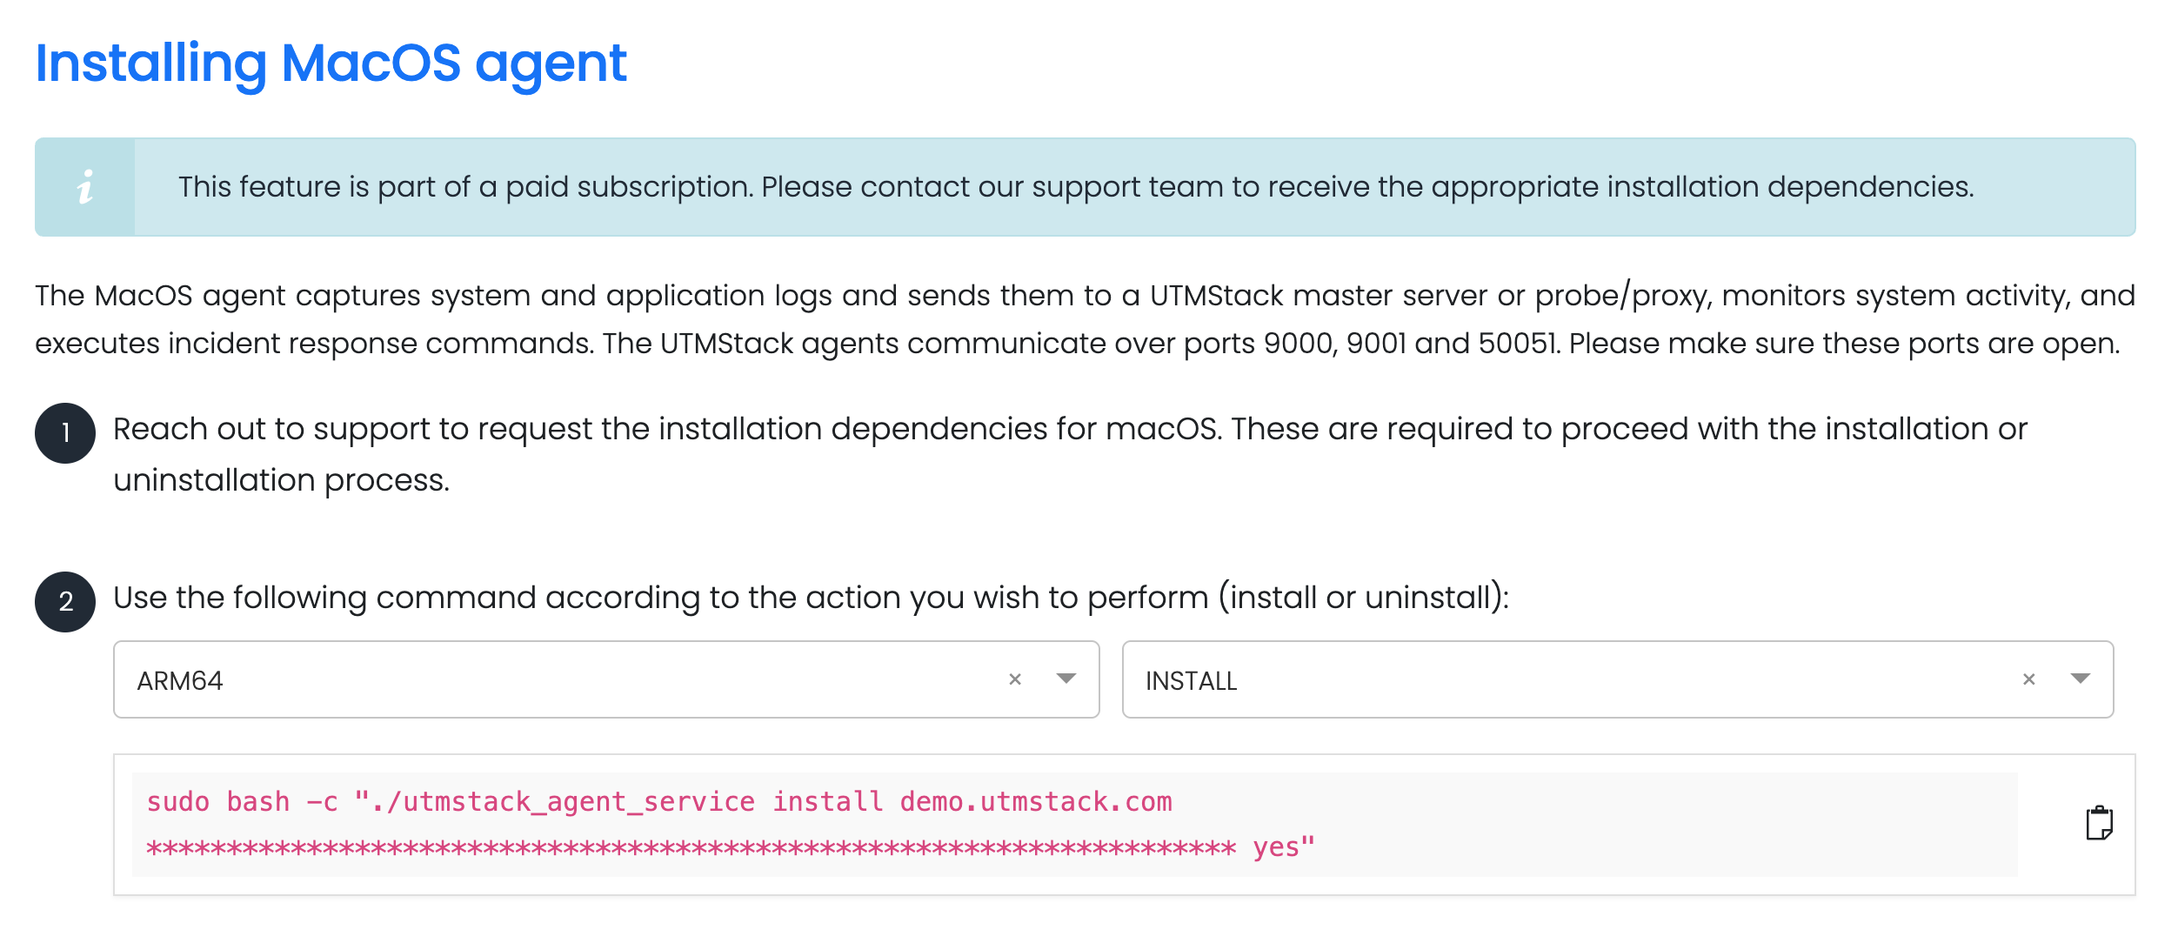Open the action selector showing INSTALL
Viewport: 2178px width, 943px height.
coord(1617,679)
